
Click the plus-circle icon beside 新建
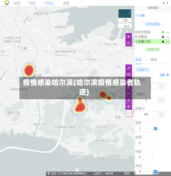pos(137,15)
